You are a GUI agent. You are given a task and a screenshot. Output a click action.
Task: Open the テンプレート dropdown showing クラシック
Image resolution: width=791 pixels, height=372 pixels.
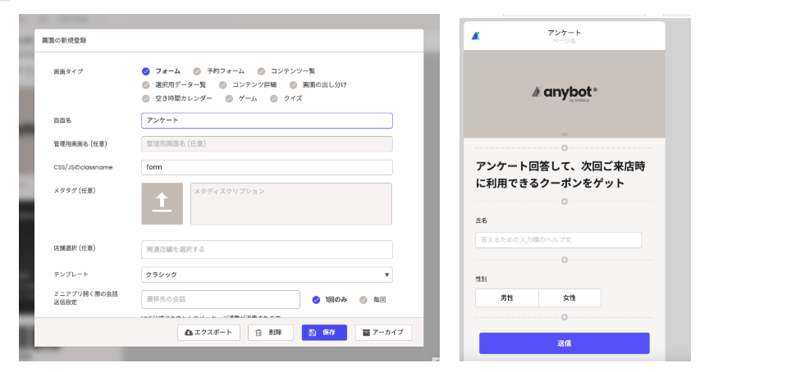pos(267,274)
